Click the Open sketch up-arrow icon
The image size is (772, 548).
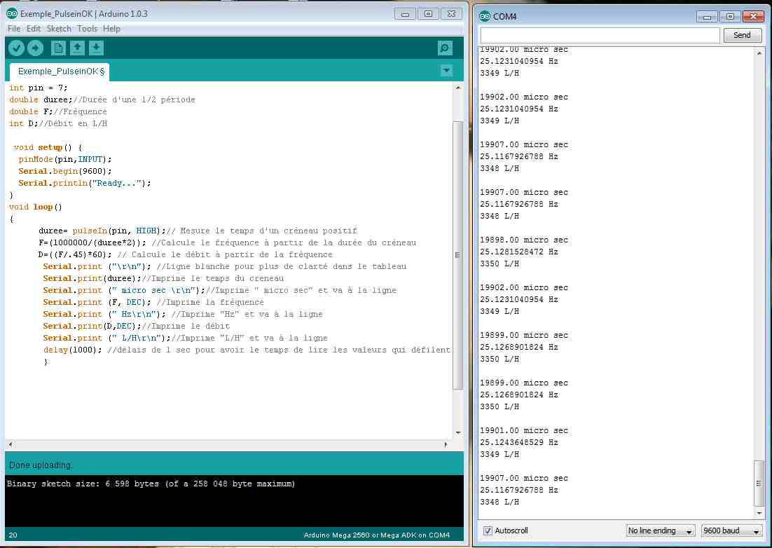click(x=77, y=48)
